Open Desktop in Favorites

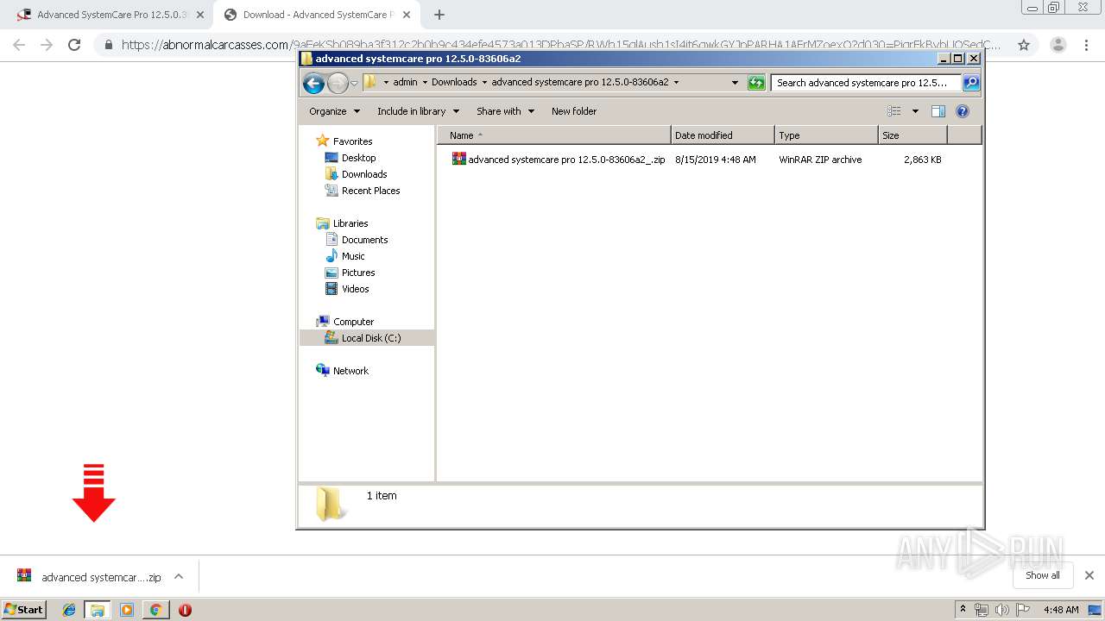(x=358, y=158)
